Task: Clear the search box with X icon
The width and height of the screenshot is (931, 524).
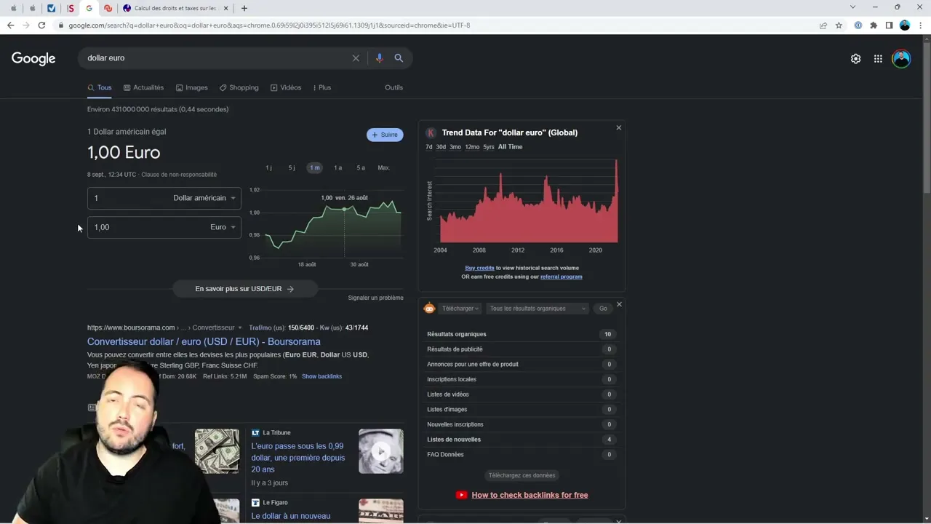Action: pyautogui.click(x=356, y=58)
